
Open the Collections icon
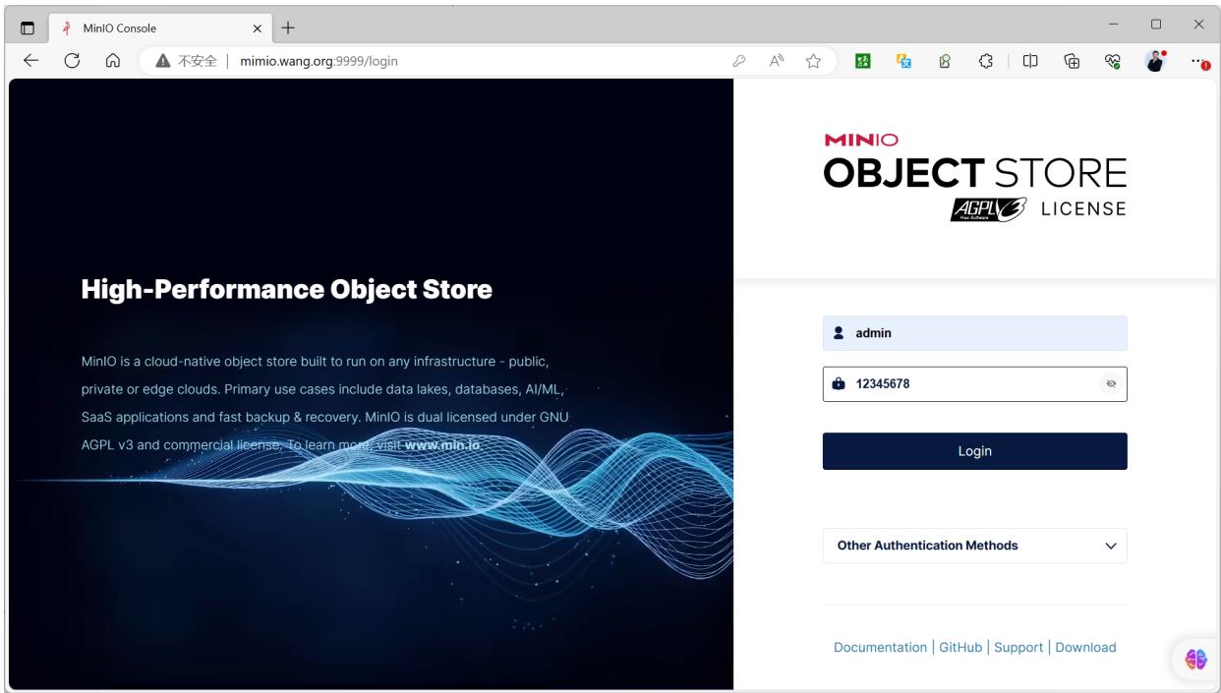click(1073, 61)
